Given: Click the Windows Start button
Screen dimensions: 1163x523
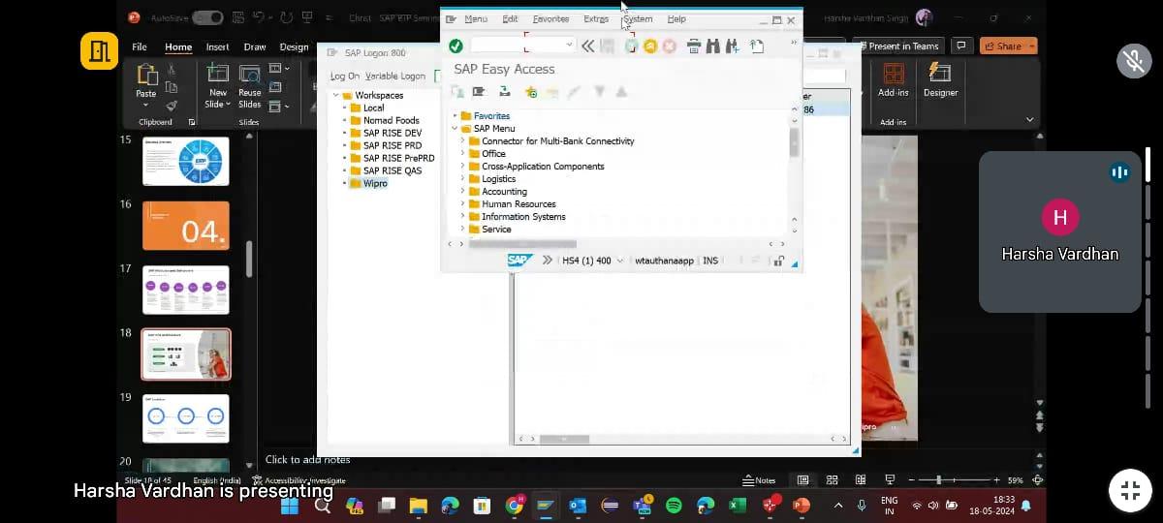Looking at the screenshot, I should 290,506.
